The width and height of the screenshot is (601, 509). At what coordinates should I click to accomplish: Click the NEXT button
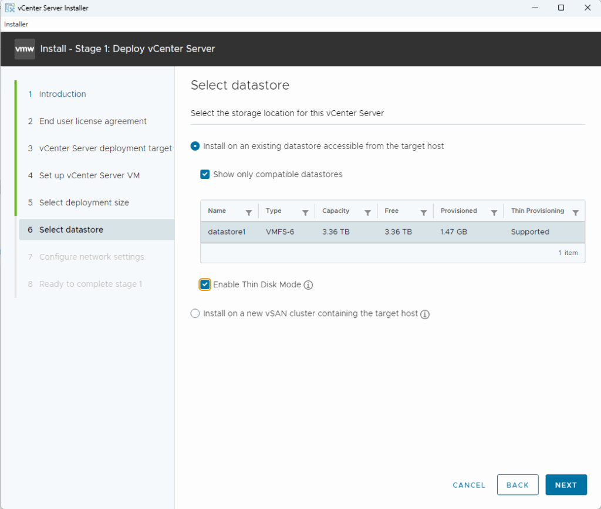pyautogui.click(x=566, y=485)
